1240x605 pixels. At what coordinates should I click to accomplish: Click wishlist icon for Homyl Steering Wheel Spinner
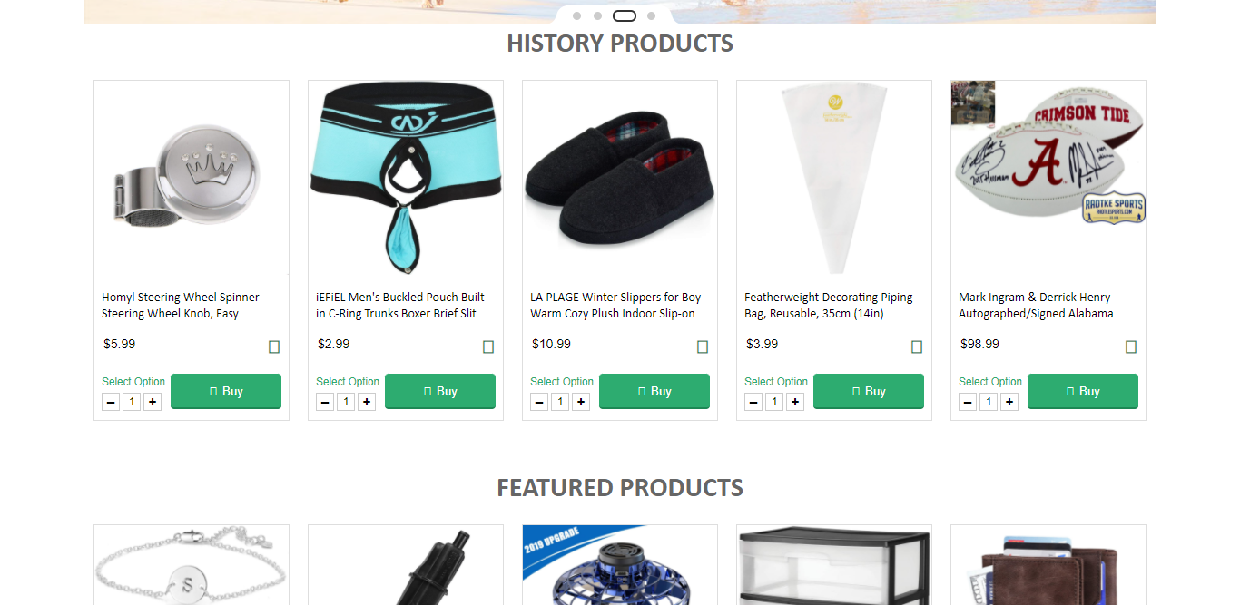[x=274, y=346]
